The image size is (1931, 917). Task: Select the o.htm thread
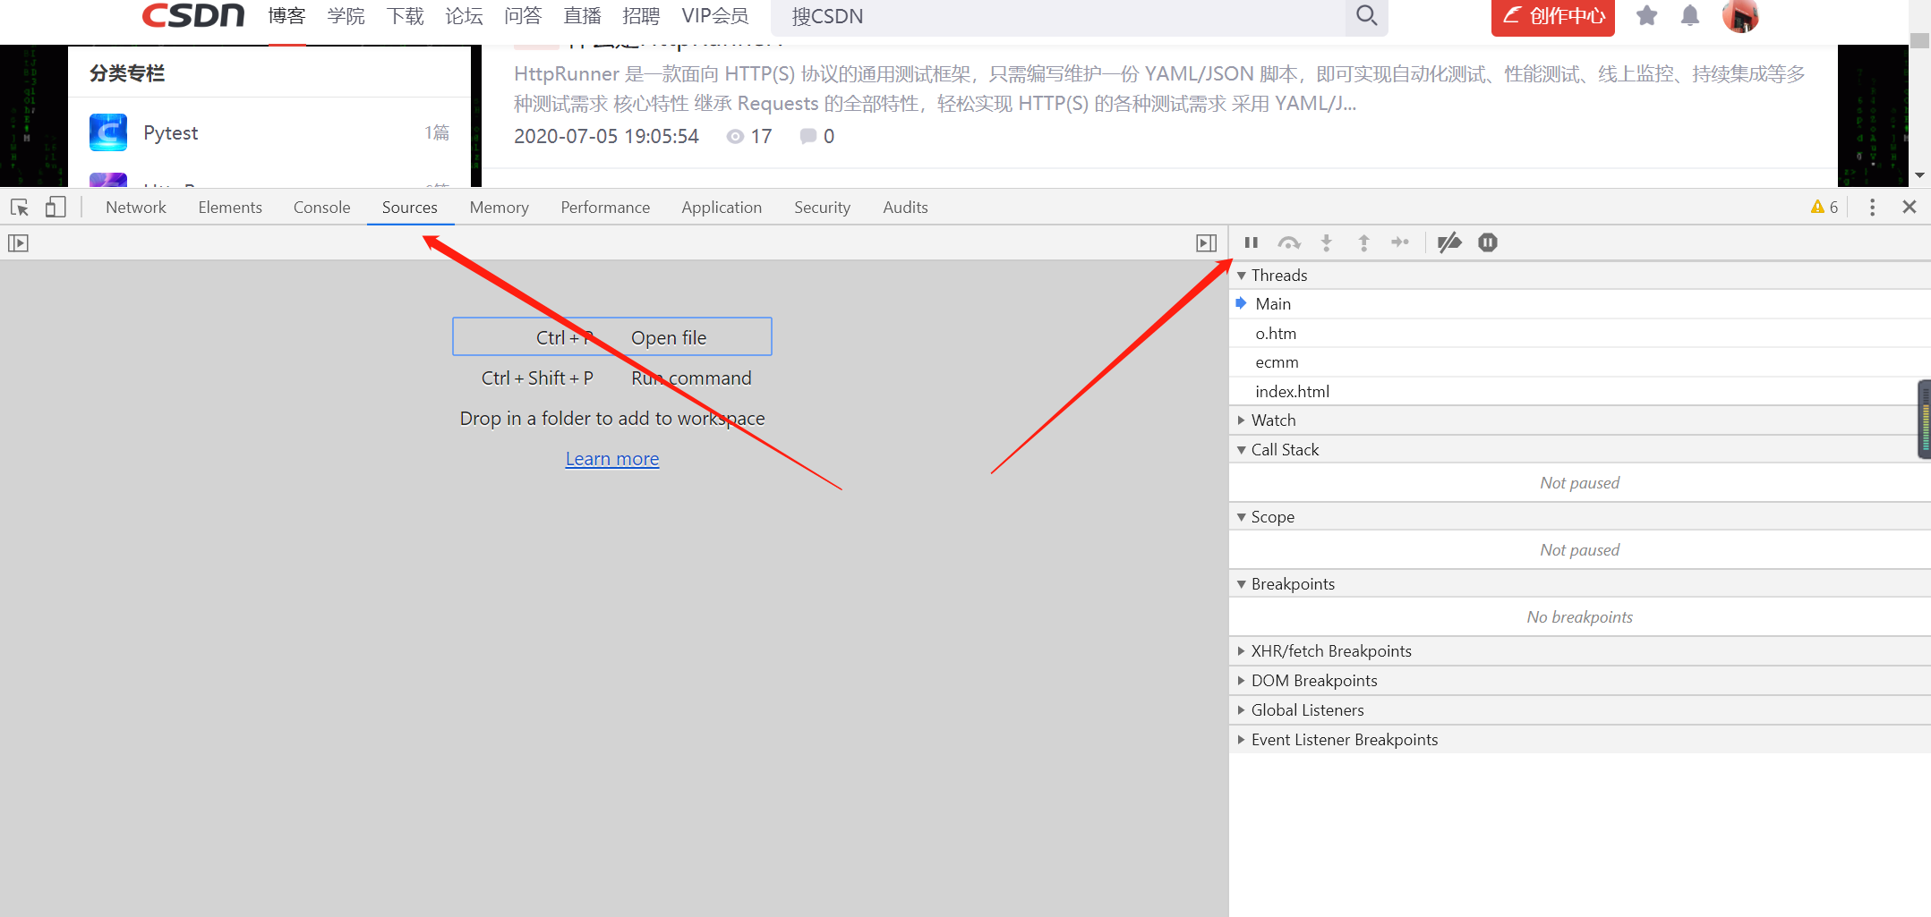pos(1580,334)
